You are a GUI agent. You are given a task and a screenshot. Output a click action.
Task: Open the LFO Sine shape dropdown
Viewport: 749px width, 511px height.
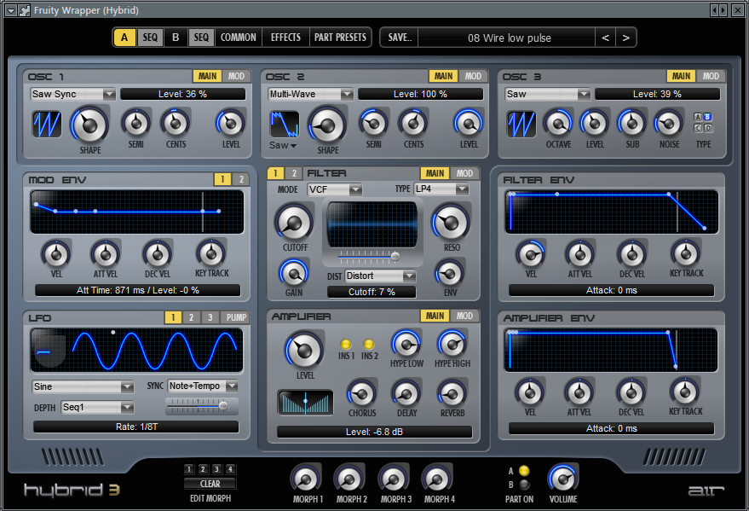(83, 386)
